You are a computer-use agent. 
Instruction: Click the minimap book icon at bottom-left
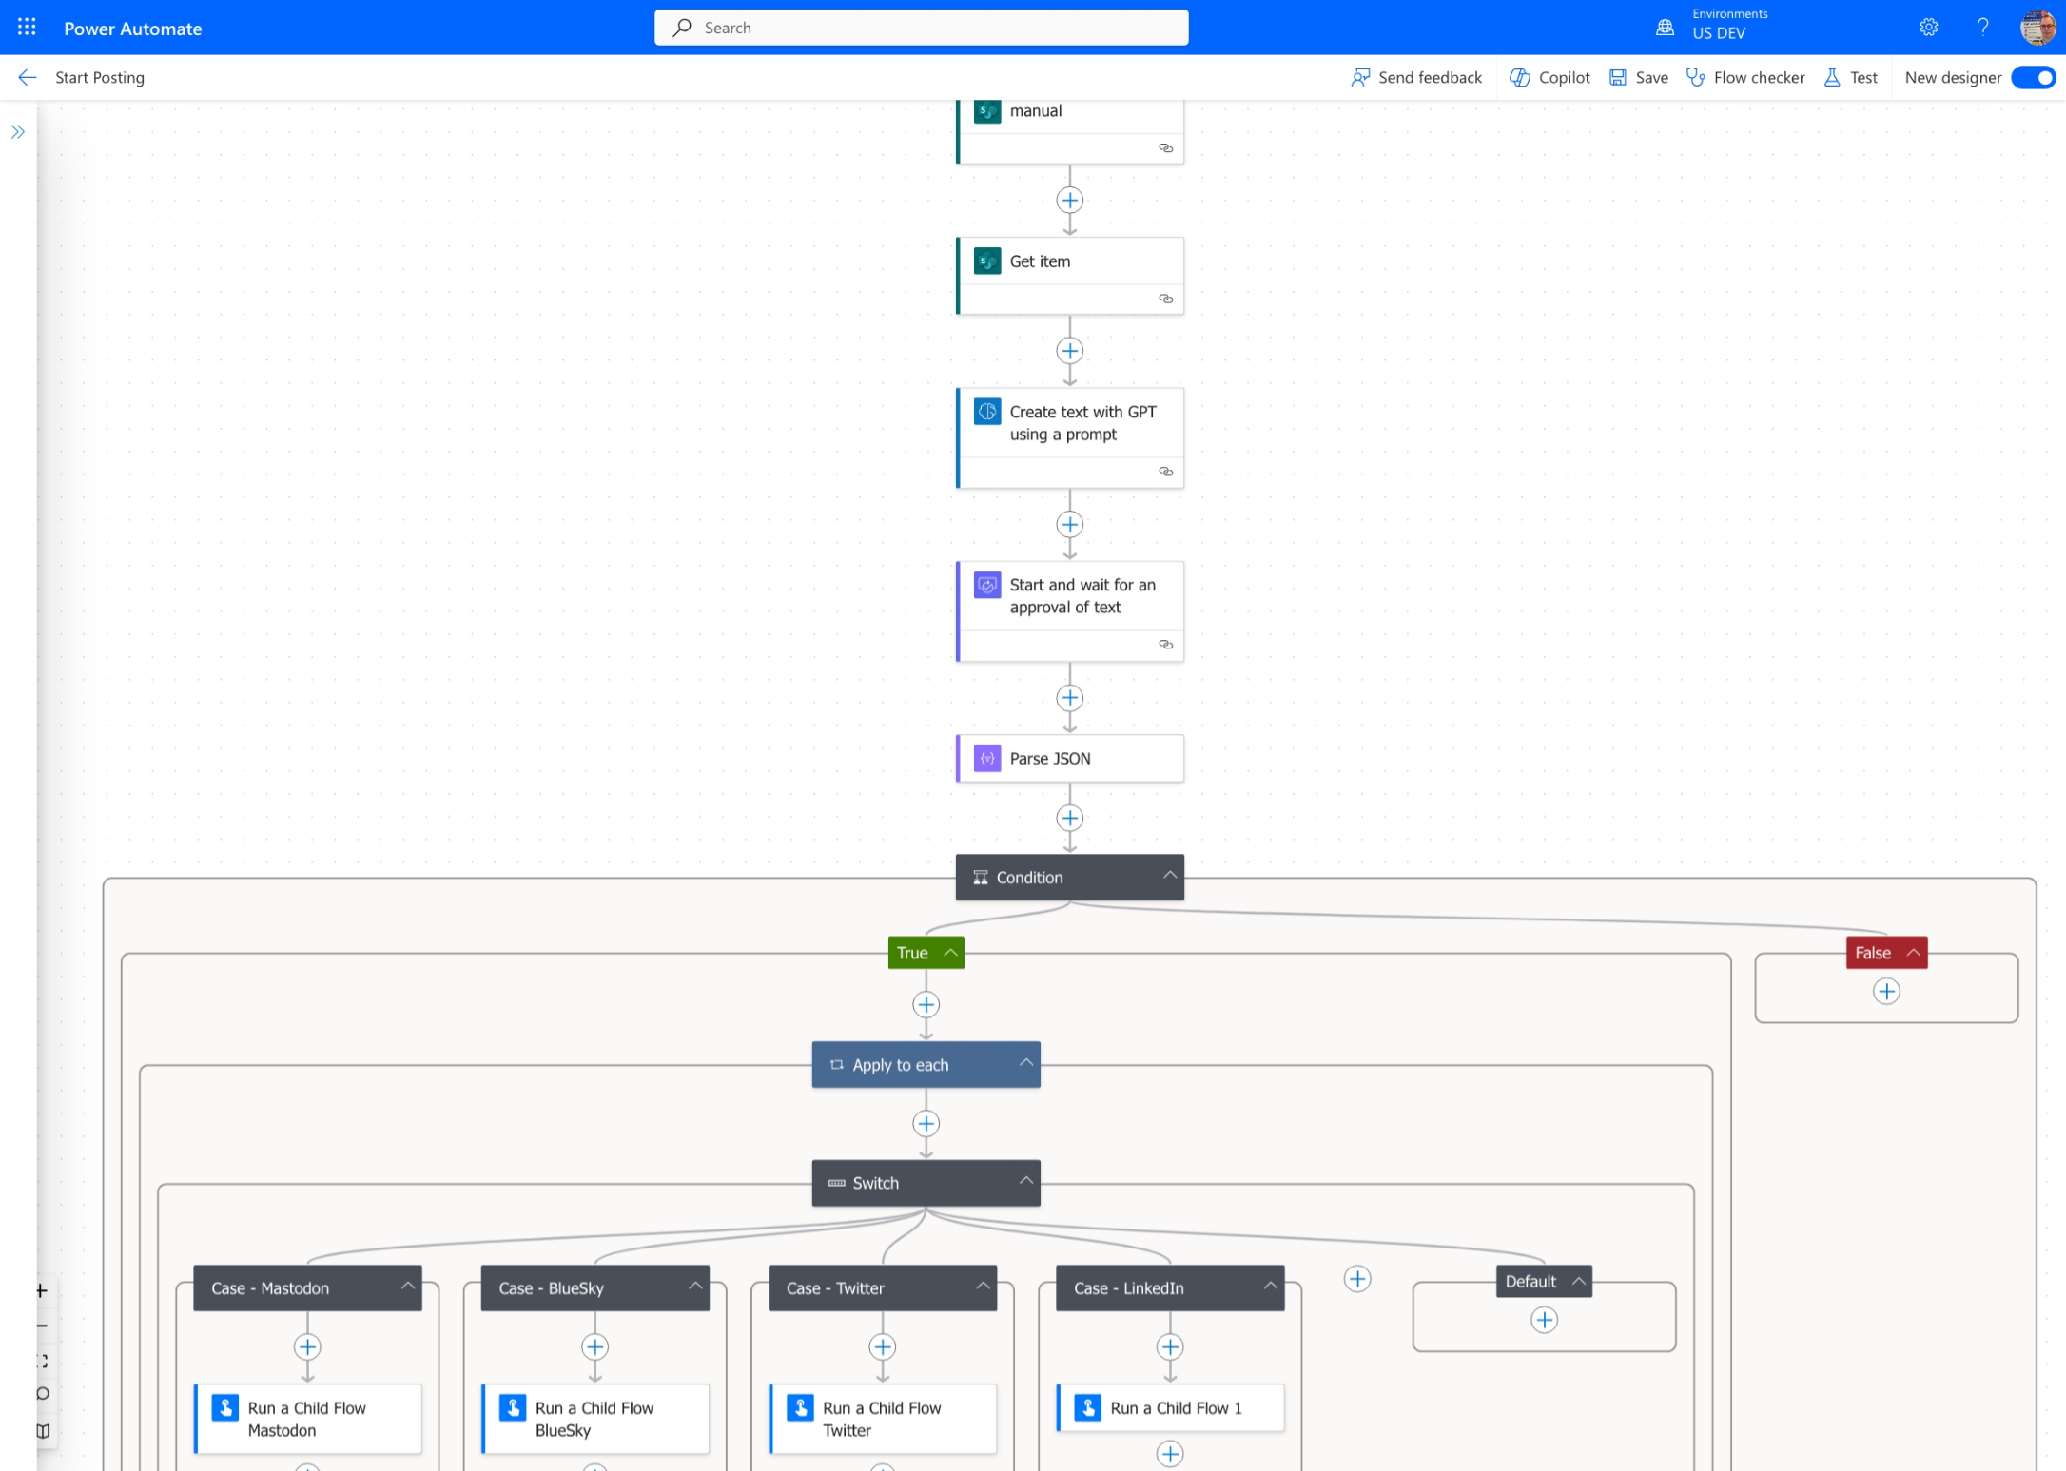(43, 1430)
